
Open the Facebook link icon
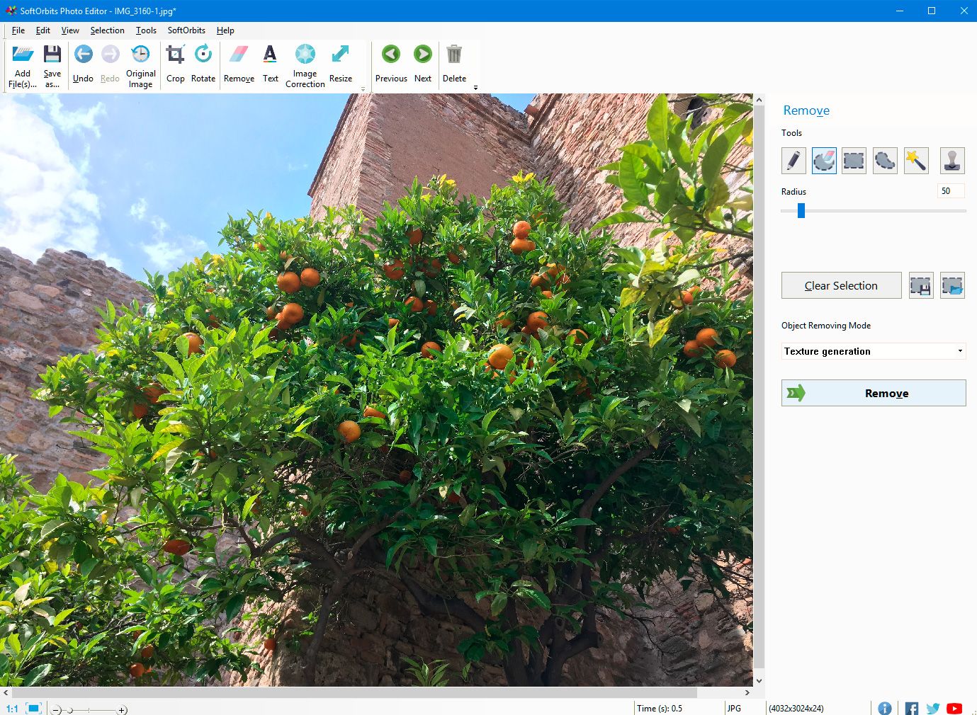(x=911, y=708)
